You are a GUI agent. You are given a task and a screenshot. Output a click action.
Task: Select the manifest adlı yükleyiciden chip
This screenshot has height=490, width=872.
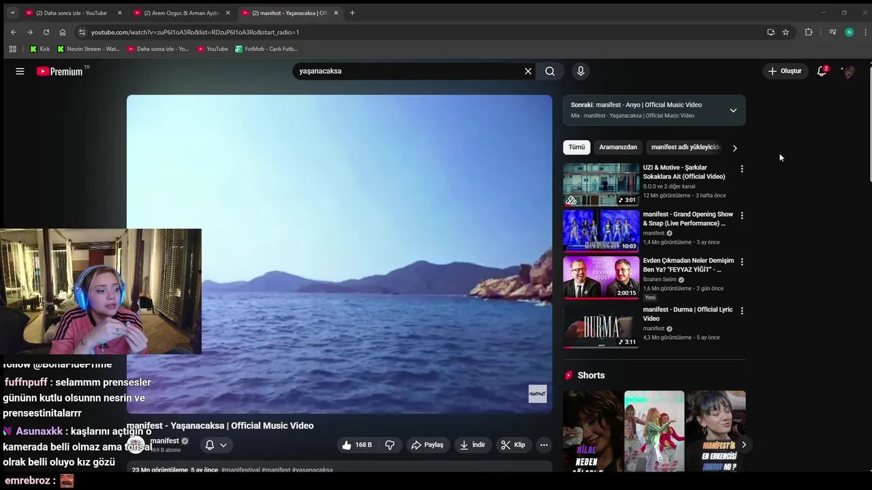pos(685,147)
